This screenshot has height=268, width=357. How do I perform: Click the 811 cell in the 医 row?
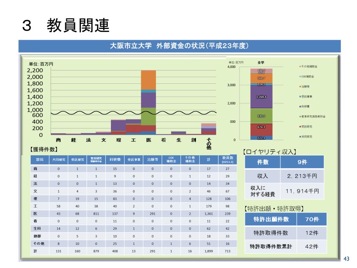tap(96, 214)
